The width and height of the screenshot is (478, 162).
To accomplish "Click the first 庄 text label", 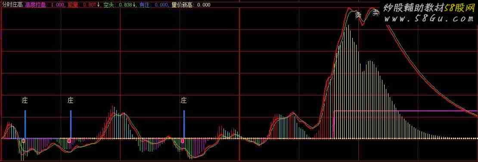I will pos(25,100).
